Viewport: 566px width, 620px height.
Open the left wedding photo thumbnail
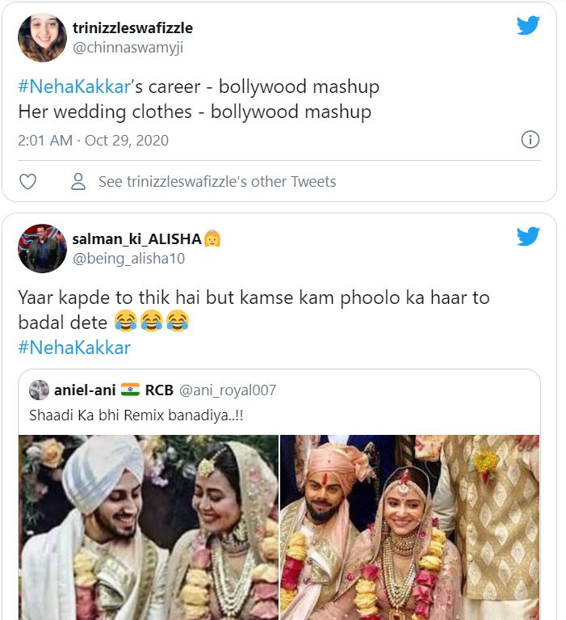tap(149, 527)
